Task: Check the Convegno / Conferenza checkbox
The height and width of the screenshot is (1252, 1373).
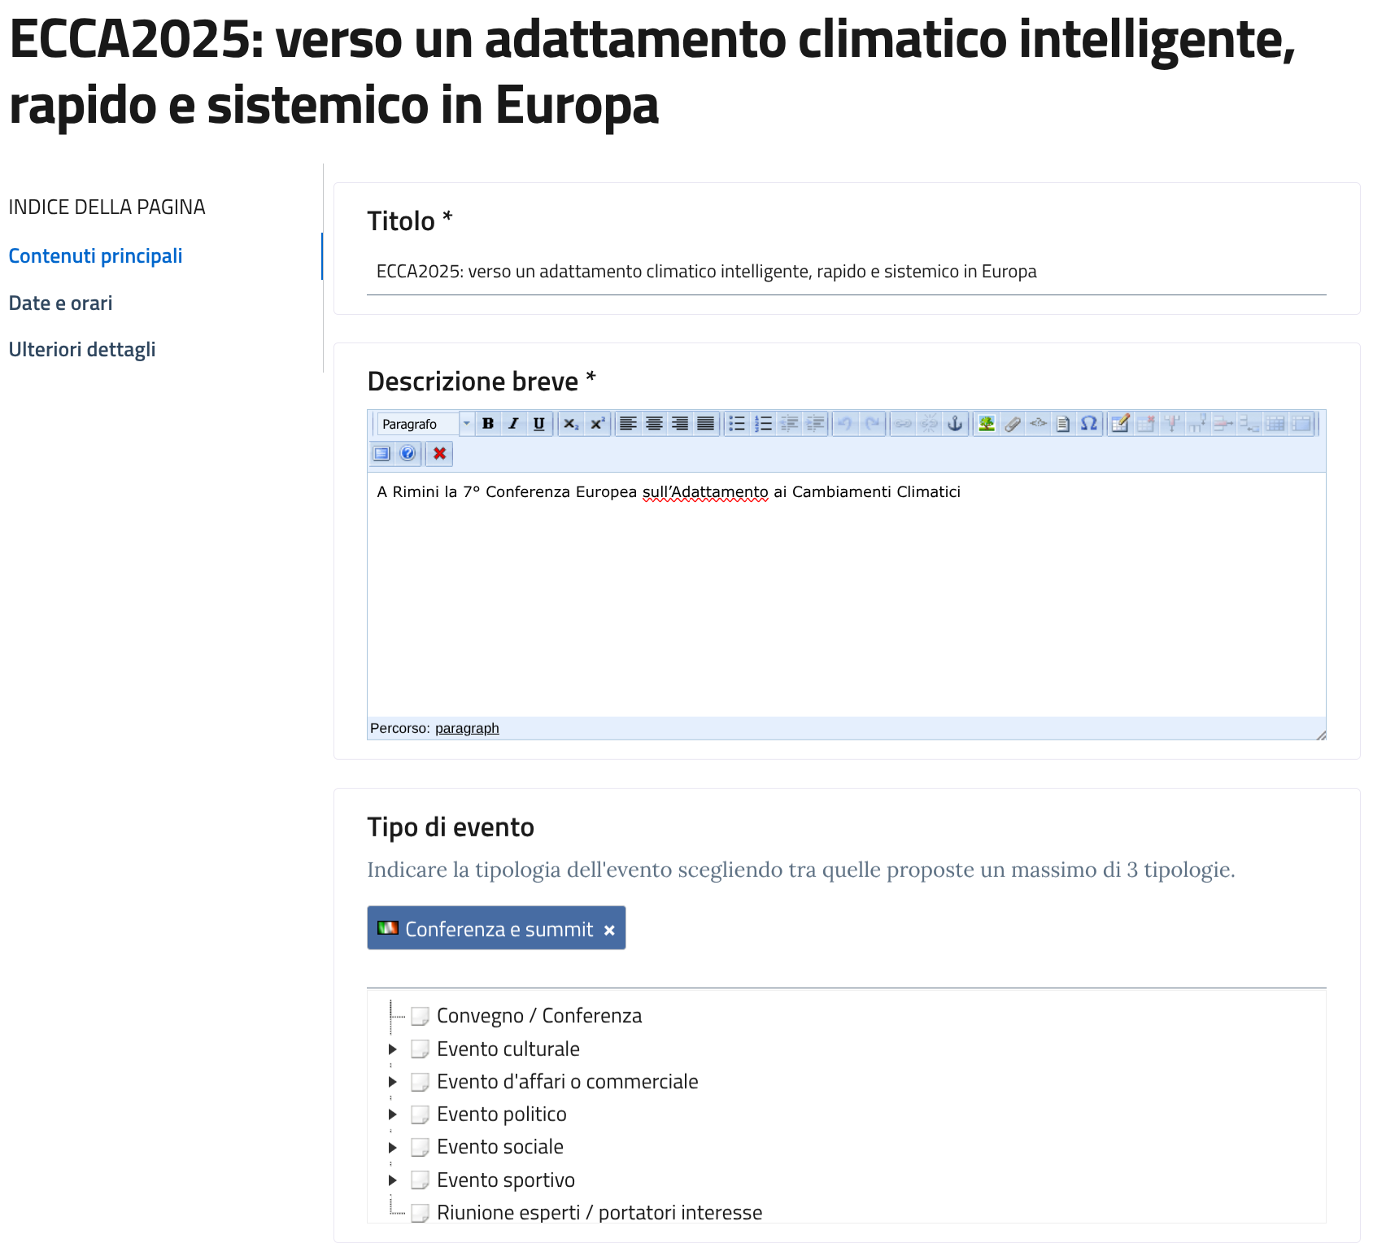Action: tap(420, 1016)
